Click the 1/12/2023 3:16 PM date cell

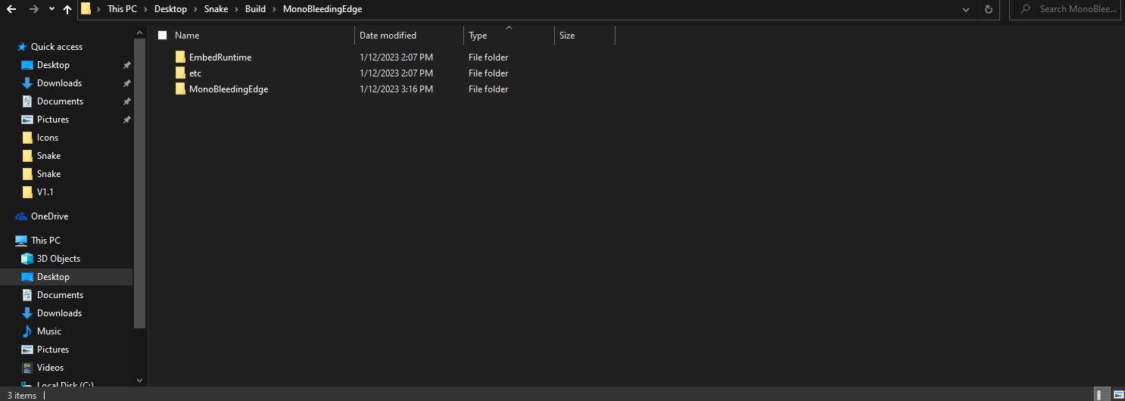click(396, 89)
